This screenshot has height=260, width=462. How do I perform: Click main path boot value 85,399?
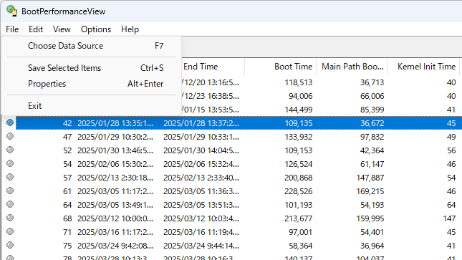pos(372,110)
